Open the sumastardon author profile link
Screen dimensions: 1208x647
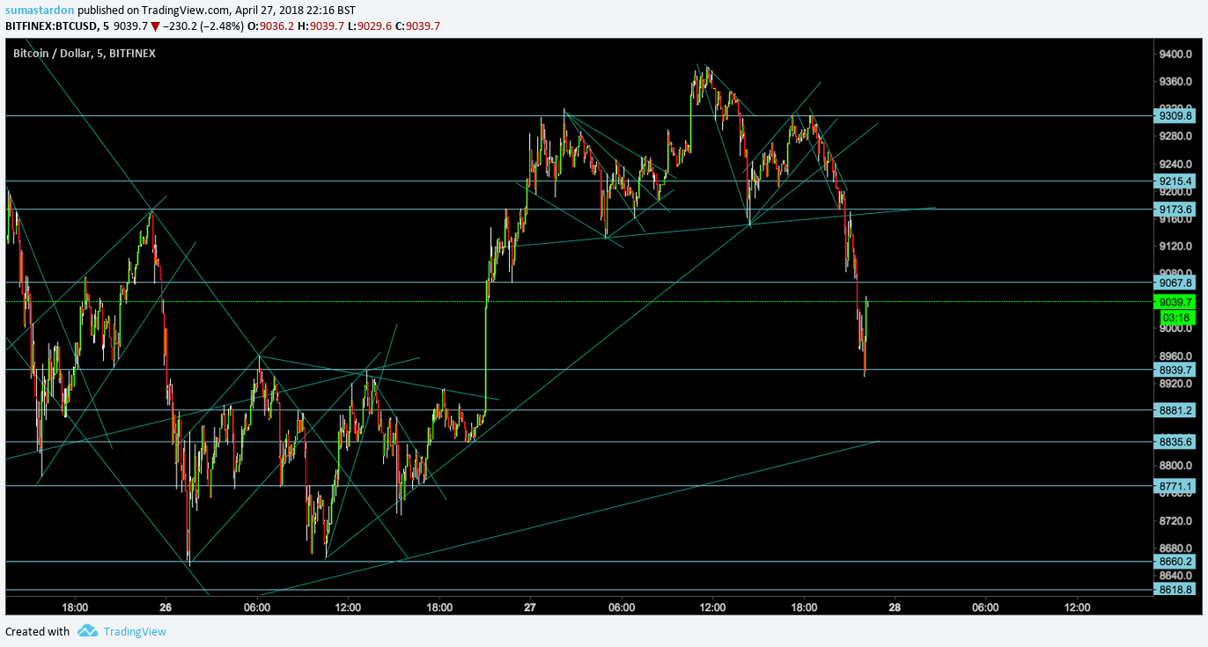coord(38,10)
